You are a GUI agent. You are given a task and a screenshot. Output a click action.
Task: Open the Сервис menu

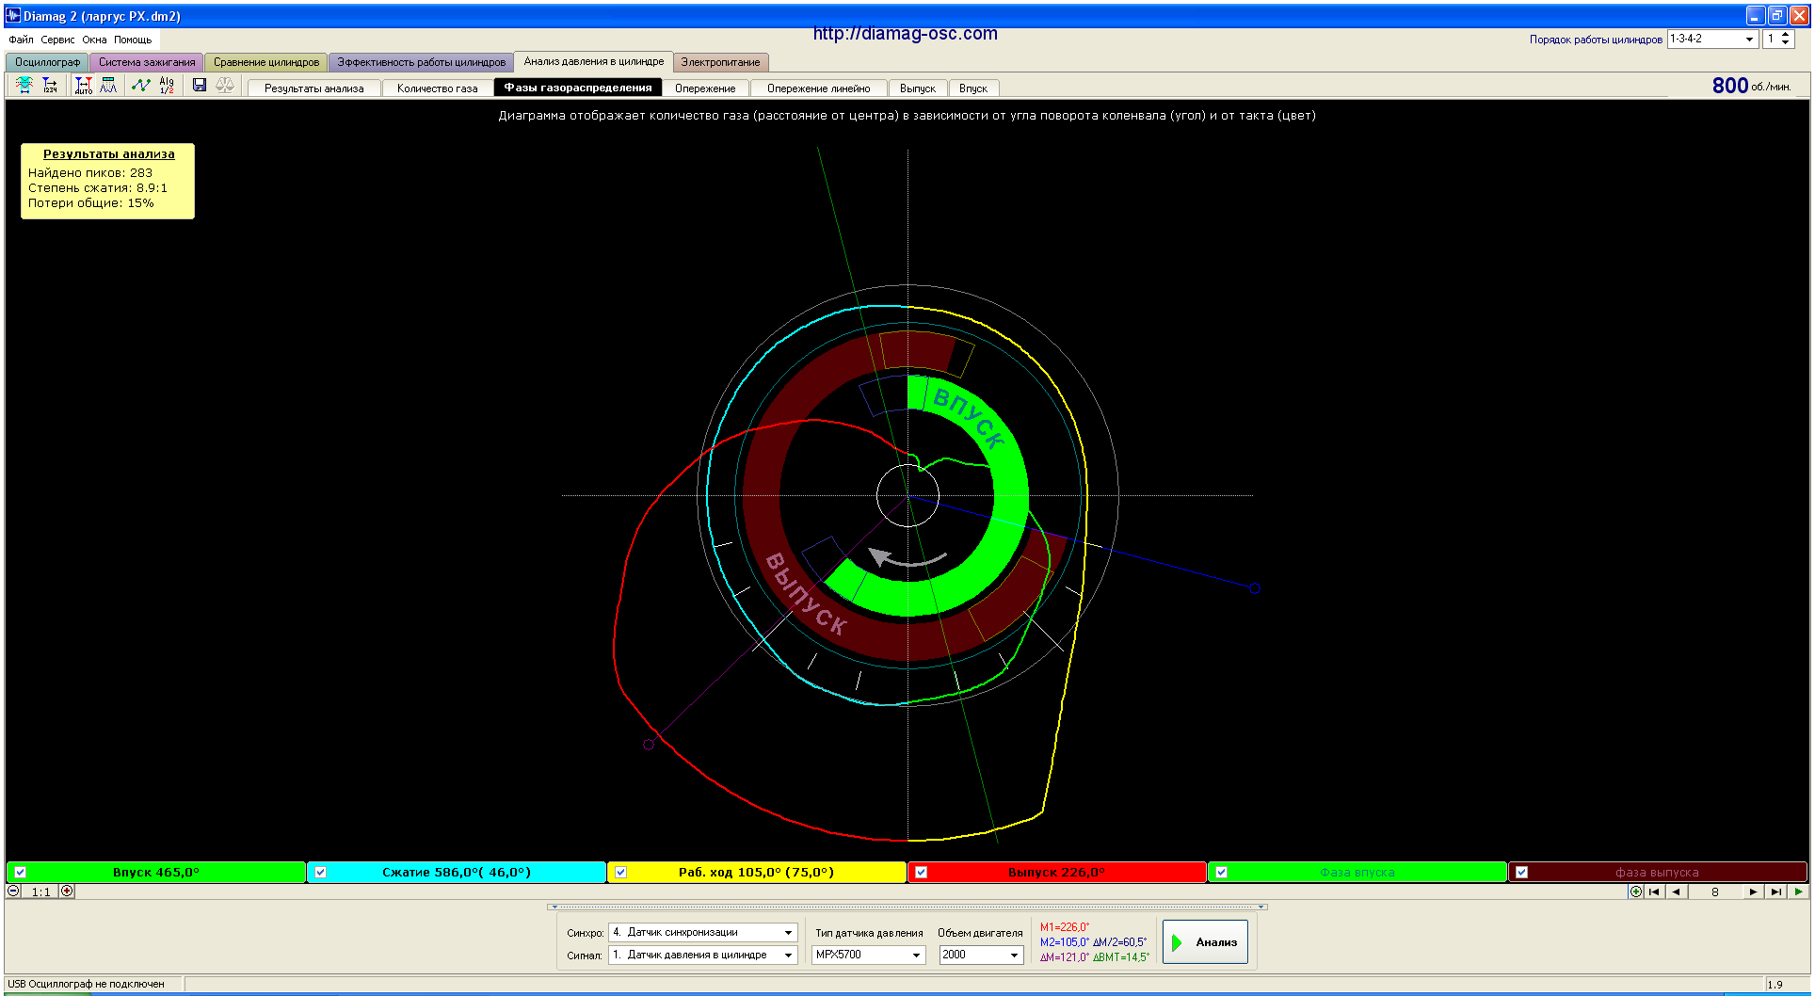57,40
